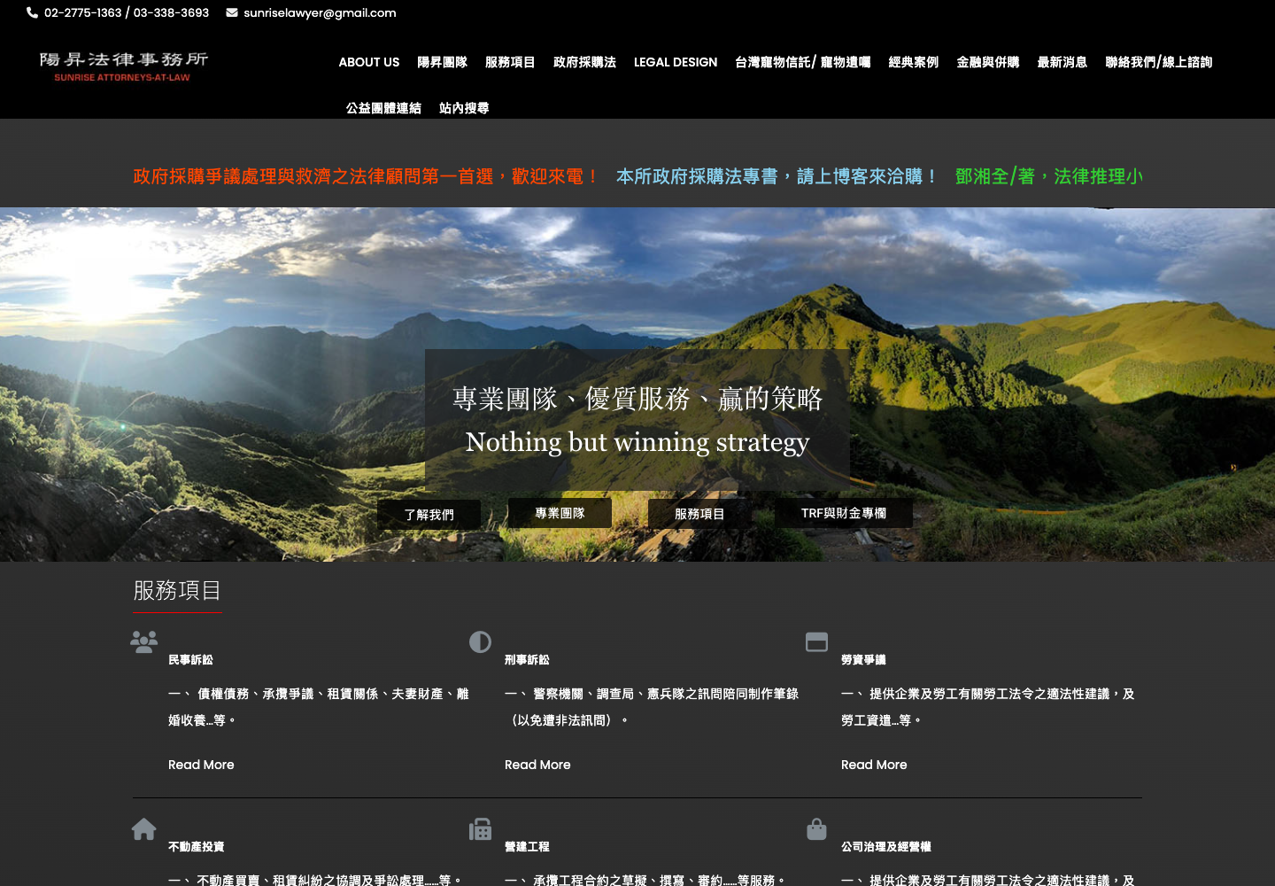This screenshot has width=1275, height=886.
Task: Click the 勞資爭議 service title
Action: click(x=863, y=660)
